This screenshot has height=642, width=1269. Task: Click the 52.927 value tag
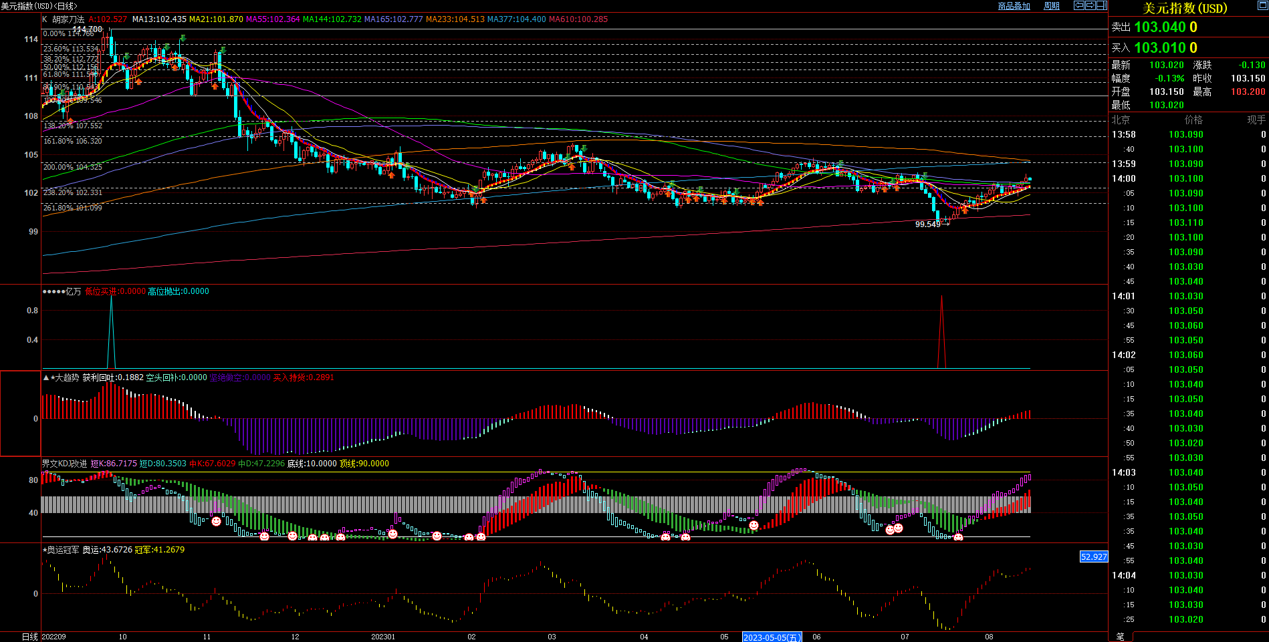[x=1094, y=556]
